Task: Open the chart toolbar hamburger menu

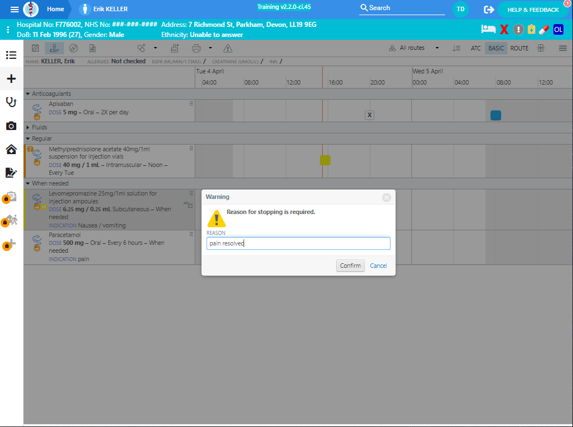Action: (x=563, y=48)
